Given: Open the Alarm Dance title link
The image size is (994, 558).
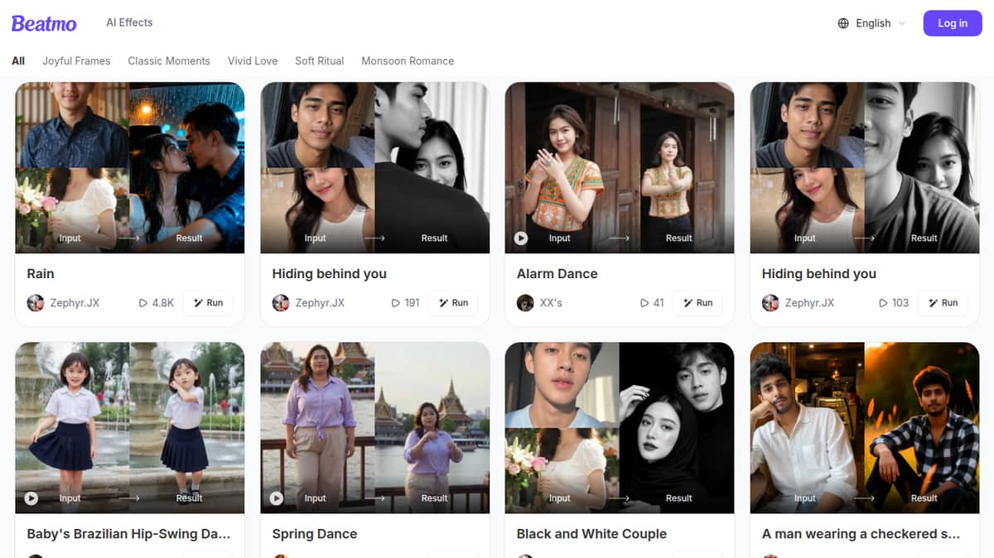Looking at the screenshot, I should coord(557,274).
